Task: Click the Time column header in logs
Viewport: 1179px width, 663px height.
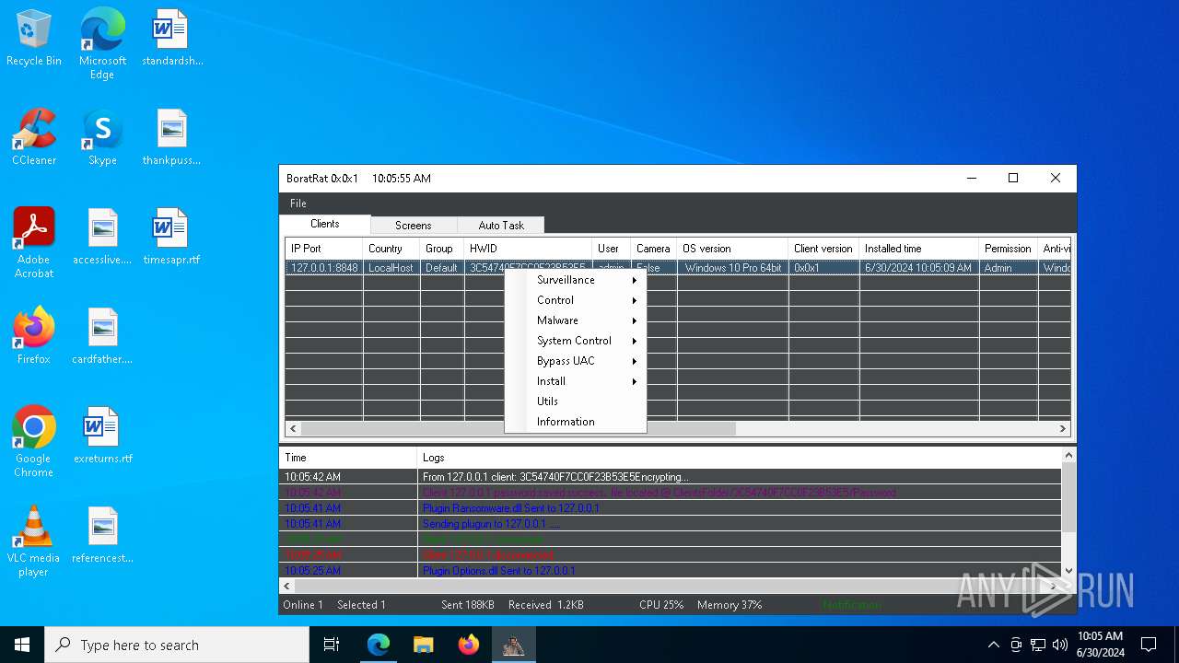Action: coord(348,458)
